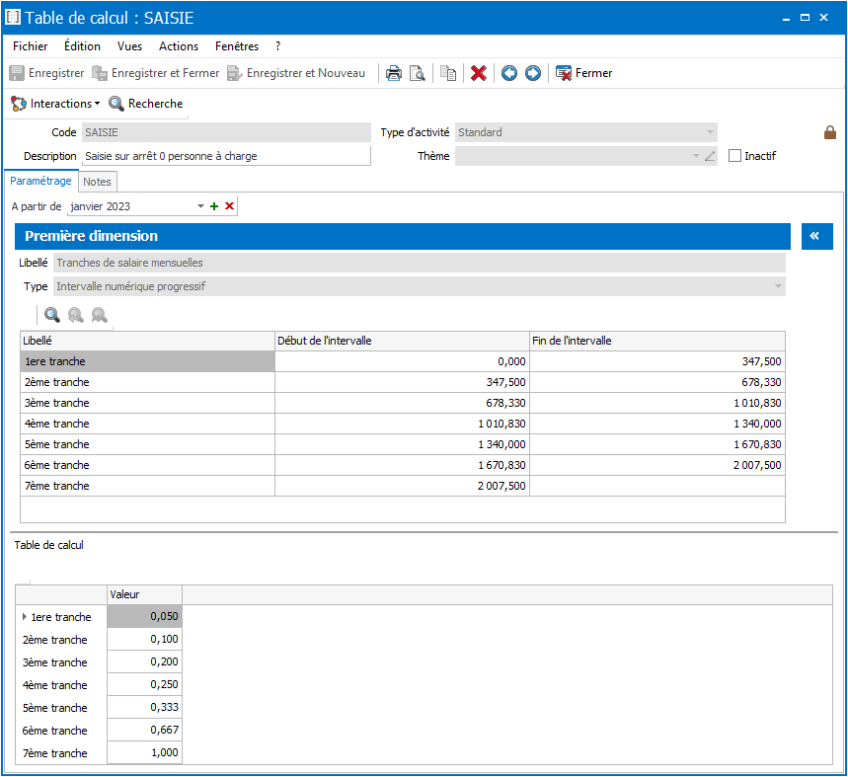Click the Description input field

pyautogui.click(x=226, y=156)
